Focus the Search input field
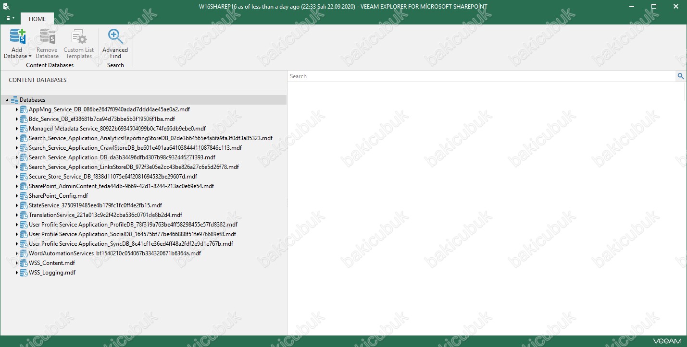Image resolution: width=687 pixels, height=347 pixels. click(482, 76)
